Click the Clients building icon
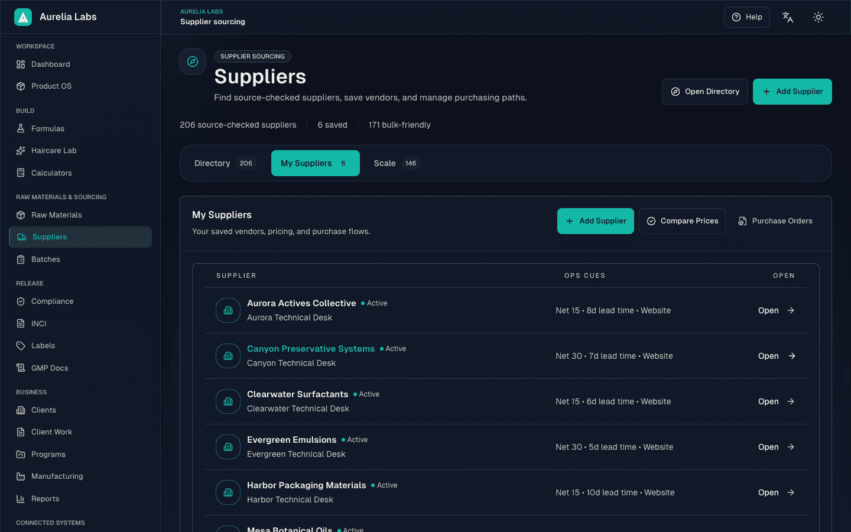 click(21, 410)
